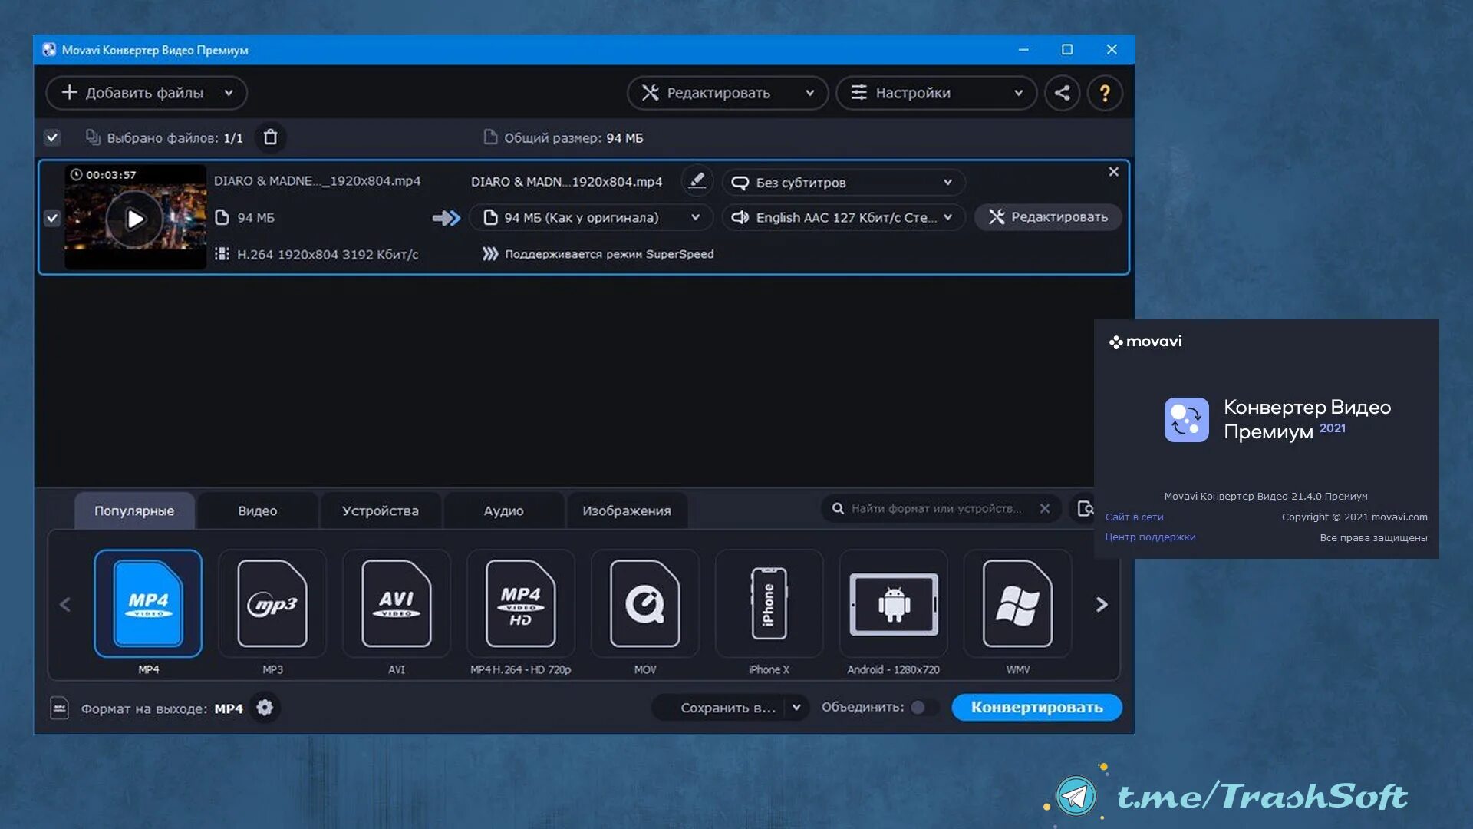Toggle the select-all files checkbox
This screenshot has height=829, width=1473.
(x=51, y=138)
